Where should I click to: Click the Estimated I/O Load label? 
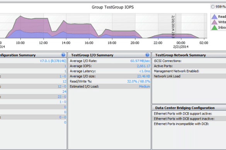pos(84,87)
